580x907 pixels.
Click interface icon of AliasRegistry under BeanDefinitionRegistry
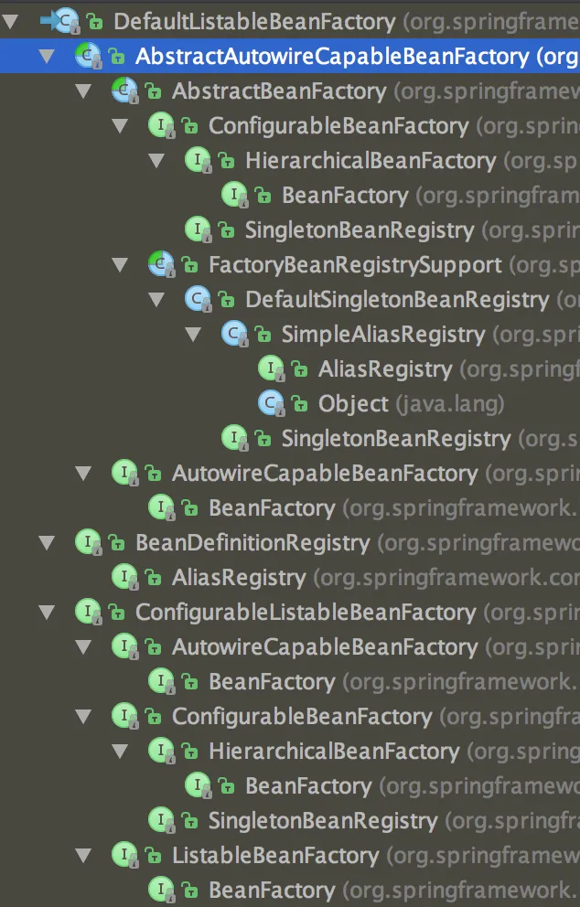click(125, 577)
